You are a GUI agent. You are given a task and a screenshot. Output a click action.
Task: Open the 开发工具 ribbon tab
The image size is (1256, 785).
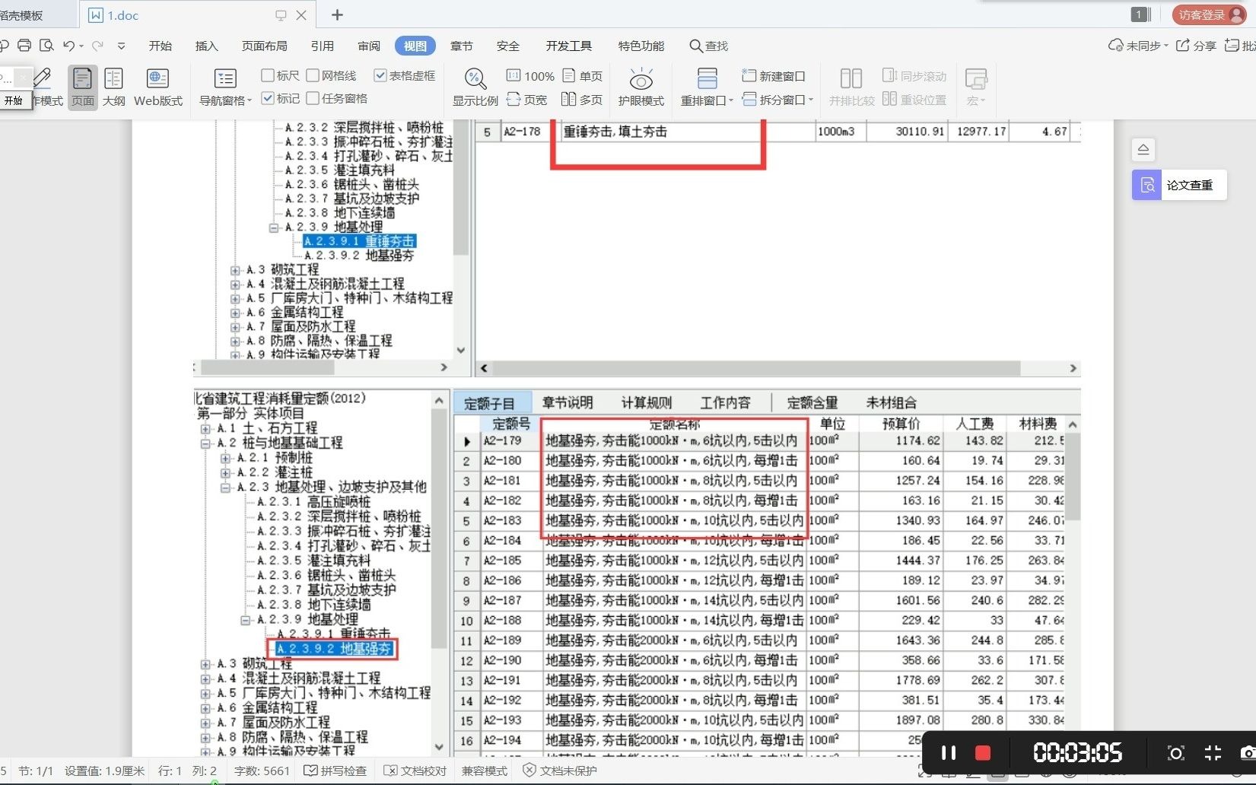pos(569,46)
